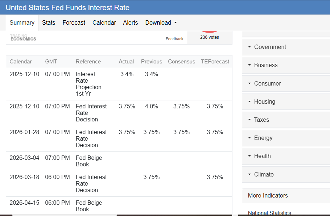Select the Alerts tab
This screenshot has width=330, height=216.
click(131, 22)
